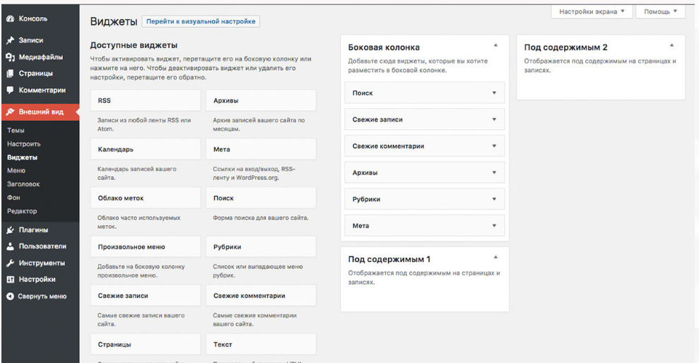The height and width of the screenshot is (363, 699).
Task: Click the Под содержимым 2 panel title
Action: (565, 47)
